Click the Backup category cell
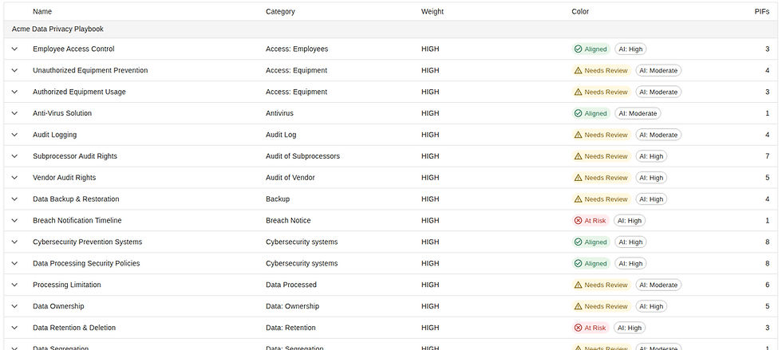Viewport: 782px width, 350px height. click(x=278, y=199)
